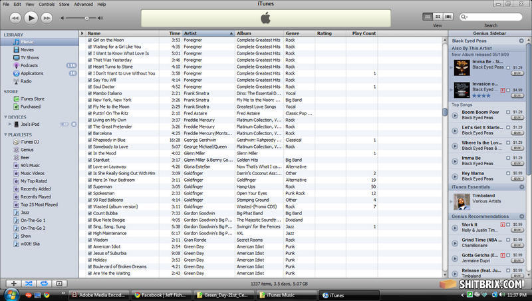Open Advanced menu
This screenshot has width=532, height=301.
(84, 5)
